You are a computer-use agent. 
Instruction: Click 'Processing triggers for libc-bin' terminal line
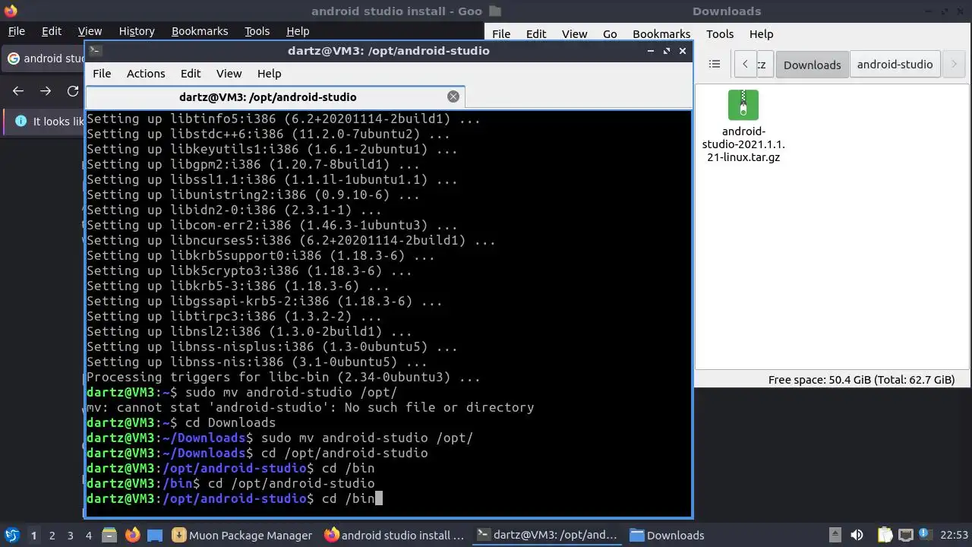click(283, 377)
